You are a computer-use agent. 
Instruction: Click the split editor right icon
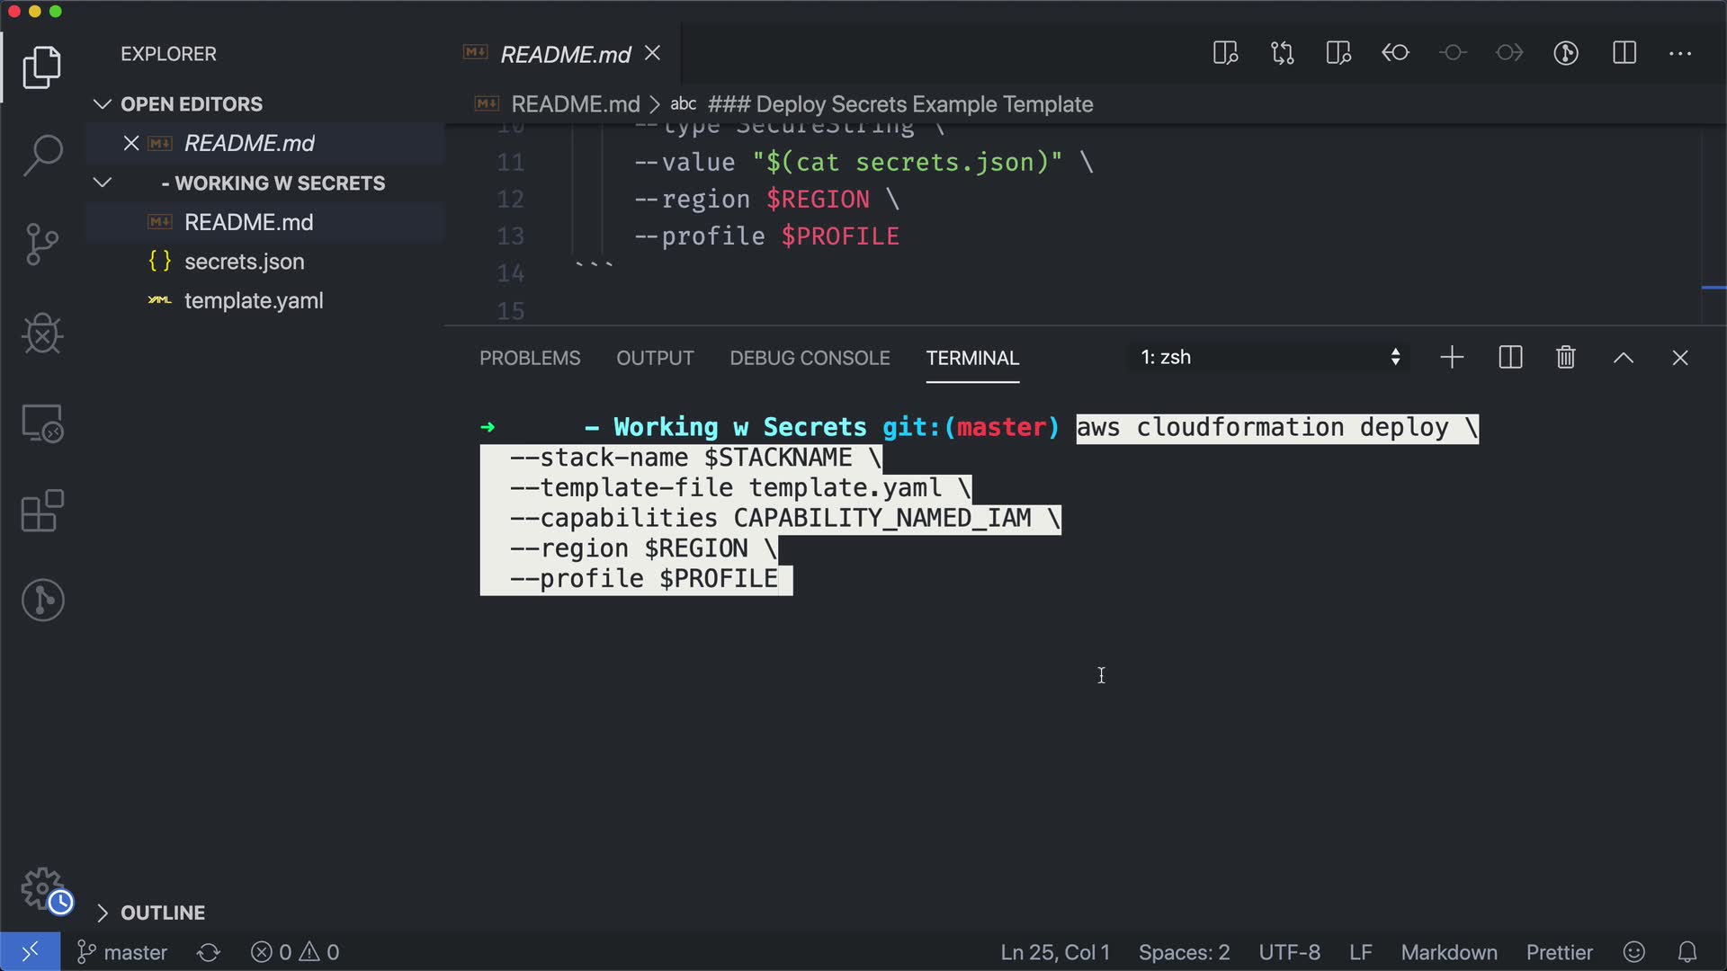point(1624,53)
